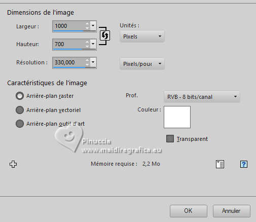Enable the Transparent checkbox
Viewport: 256px width, 222px height.
tap(170, 138)
